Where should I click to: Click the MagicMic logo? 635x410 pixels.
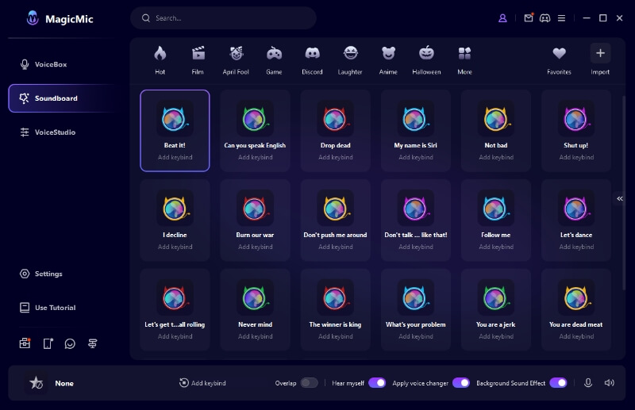60,18
